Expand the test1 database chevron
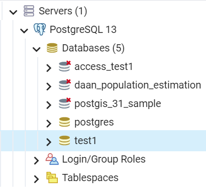This screenshot has width=206, height=195. tap(49, 142)
